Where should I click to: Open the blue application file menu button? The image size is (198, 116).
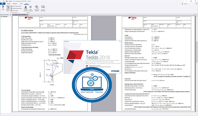pos(2,4)
